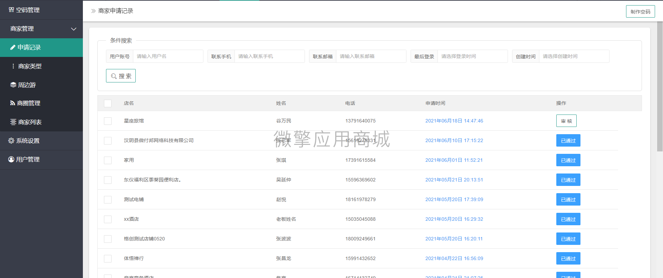
Task: Click the double-arrow icon before 商家申请记录
Action: click(x=93, y=11)
